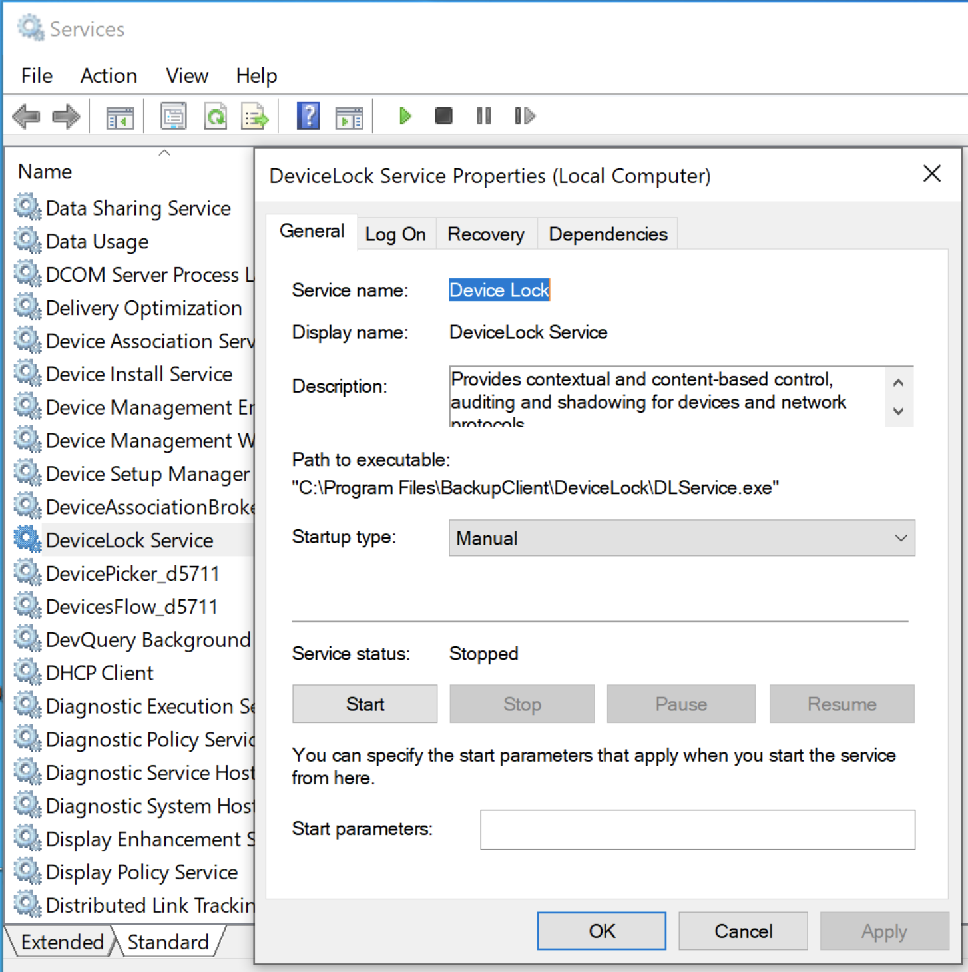968x972 pixels.
Task: Click gear icon beside Delivery Optimization
Action: tap(27, 307)
